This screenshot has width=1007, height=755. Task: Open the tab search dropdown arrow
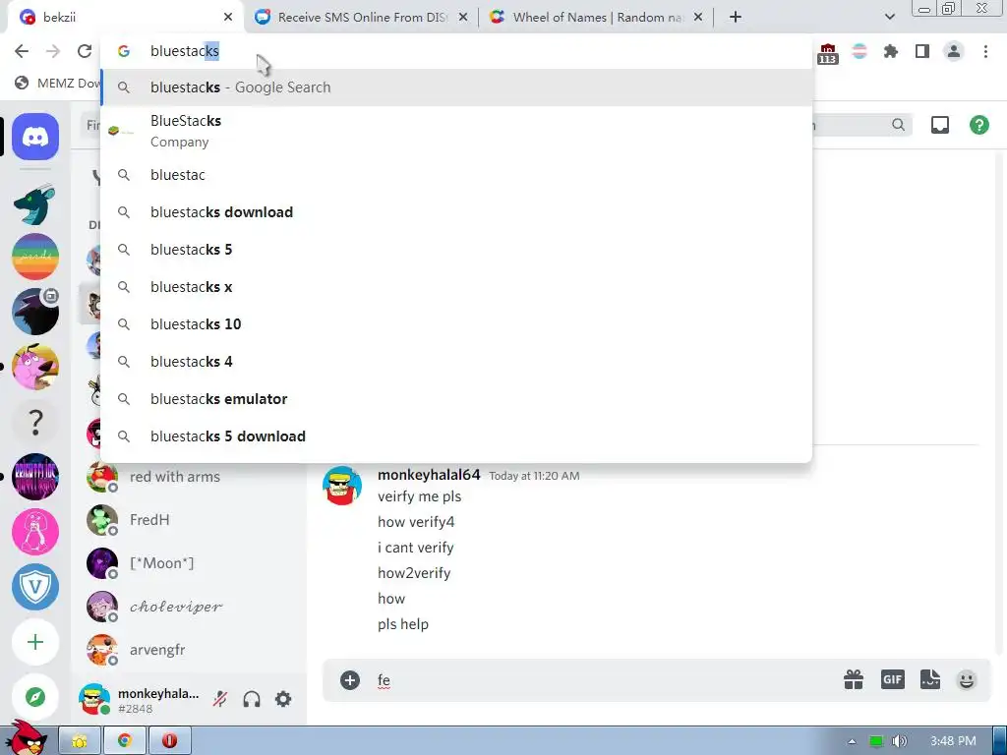click(x=889, y=17)
